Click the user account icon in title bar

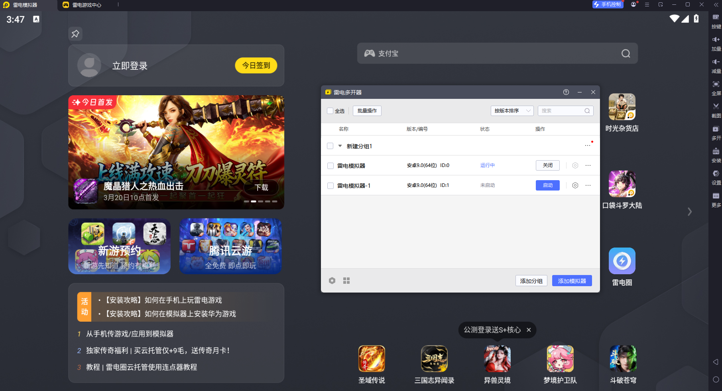[x=633, y=4]
